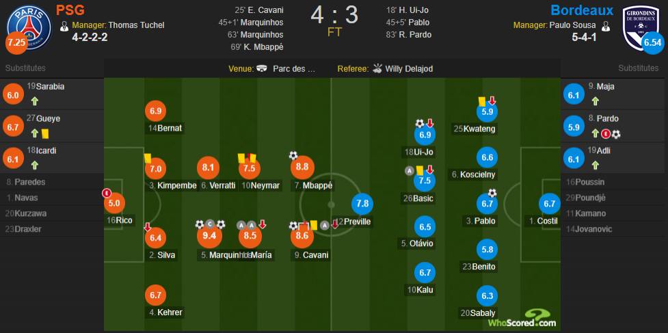The image size is (668, 333).
Task: Click the substitution arrow under Sarabia
Action: pos(34,101)
